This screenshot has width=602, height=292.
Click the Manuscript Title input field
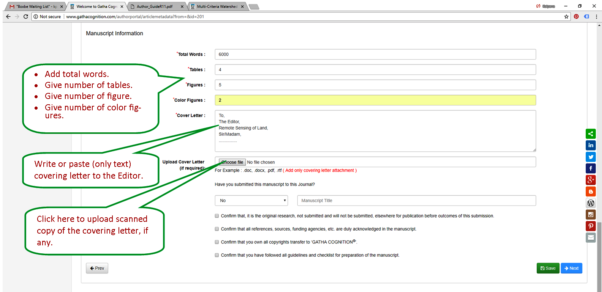pos(416,201)
